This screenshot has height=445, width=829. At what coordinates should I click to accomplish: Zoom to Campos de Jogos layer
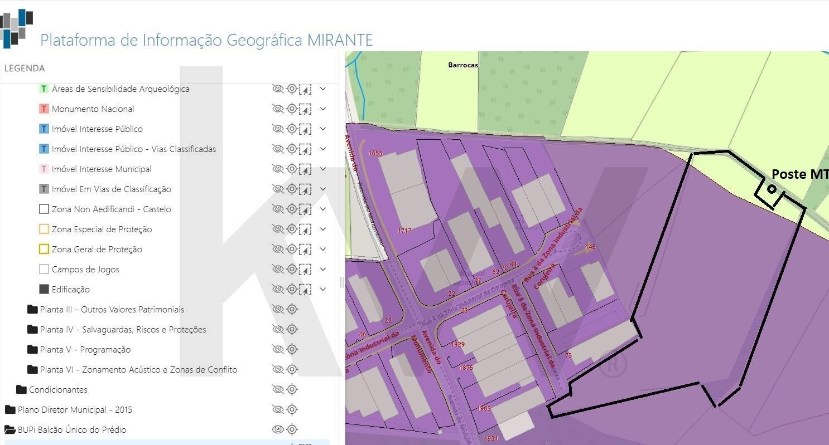click(292, 269)
